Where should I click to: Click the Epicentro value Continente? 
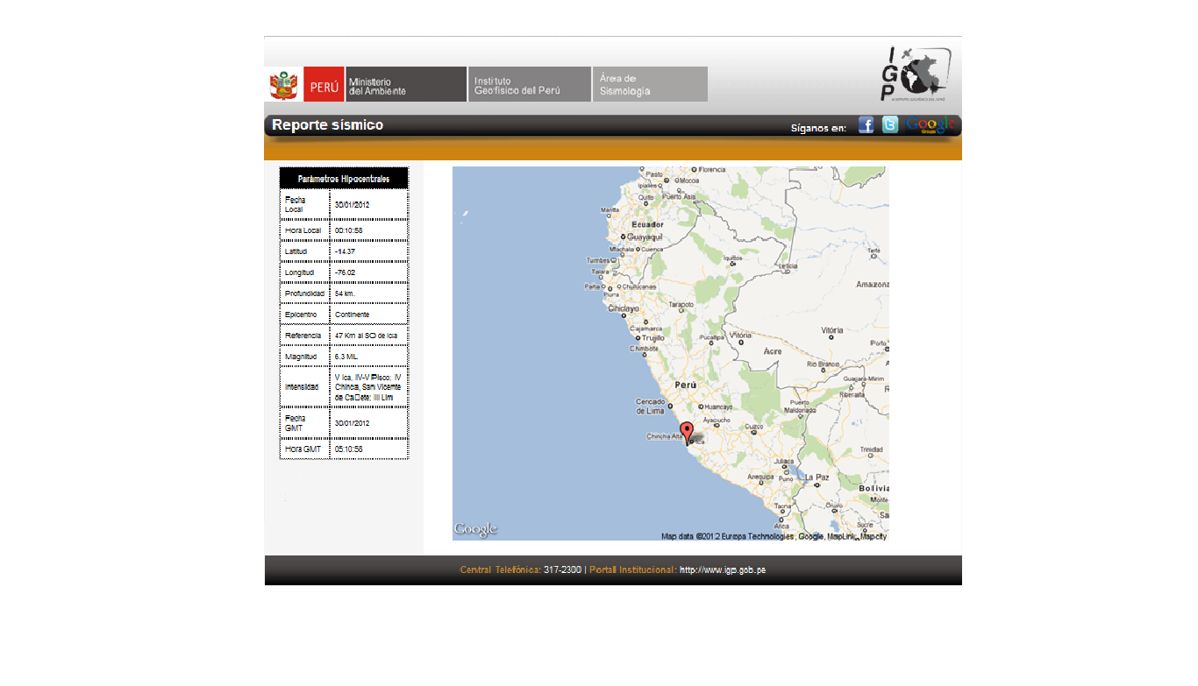coord(352,315)
